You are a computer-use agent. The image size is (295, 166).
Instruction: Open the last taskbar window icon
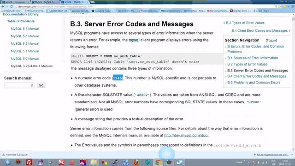[180, 162]
